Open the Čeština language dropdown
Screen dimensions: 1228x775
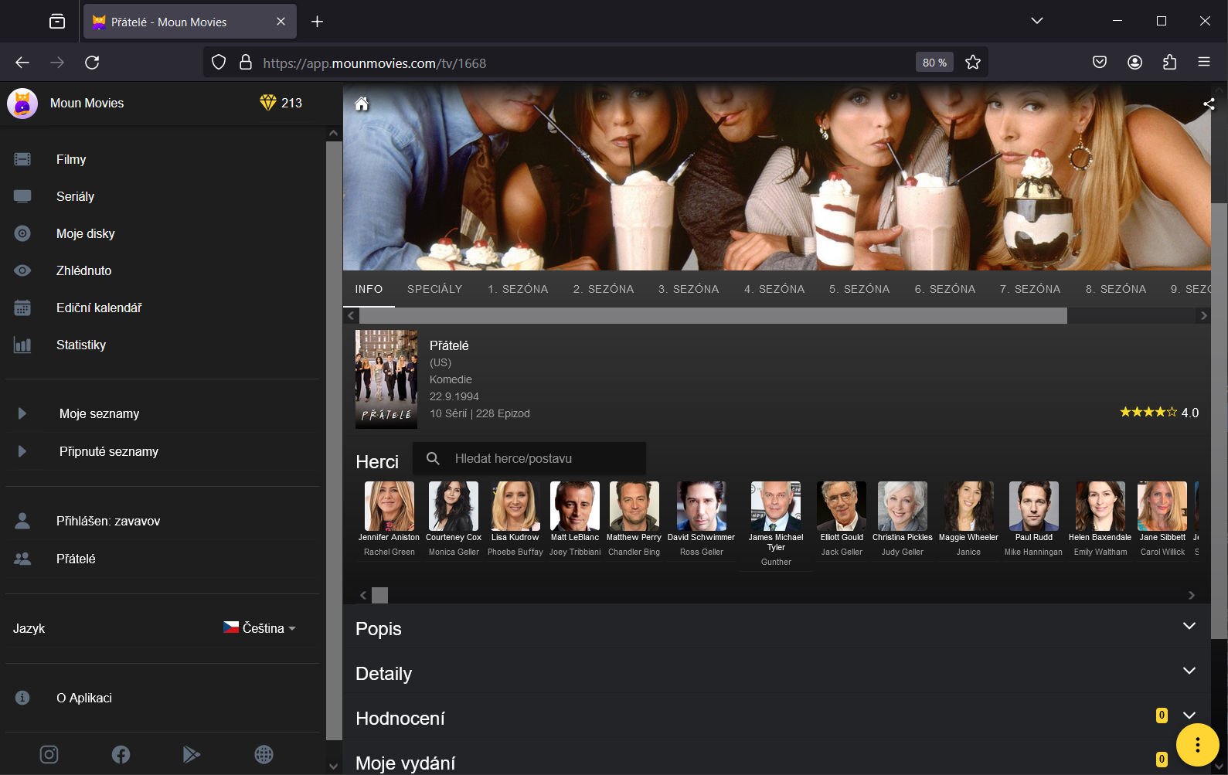tap(260, 628)
